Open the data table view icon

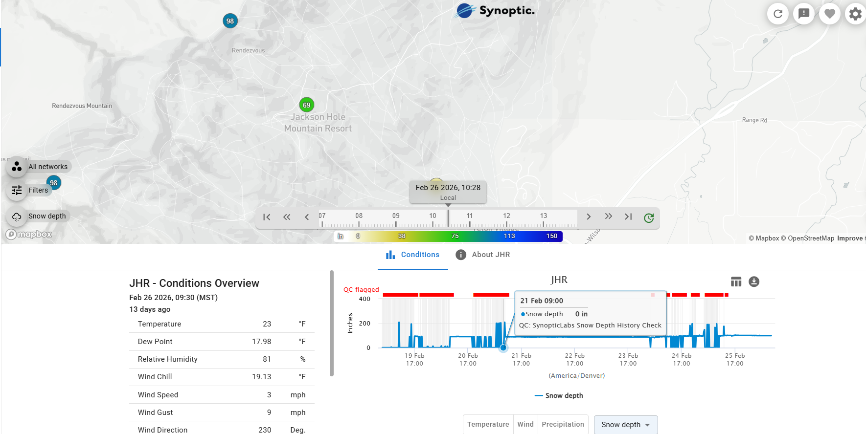point(736,282)
